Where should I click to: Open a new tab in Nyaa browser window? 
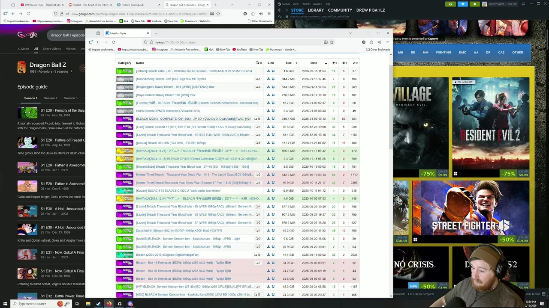click(156, 33)
